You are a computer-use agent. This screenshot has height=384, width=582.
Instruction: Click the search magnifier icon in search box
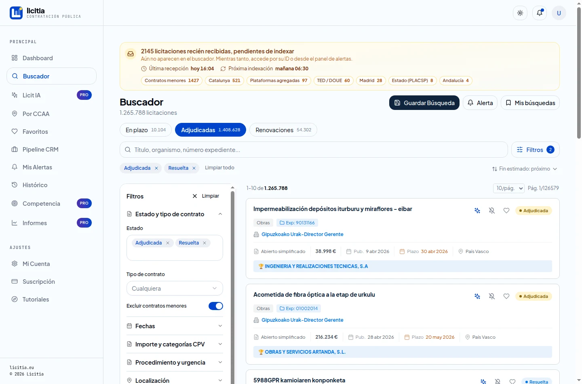click(x=127, y=150)
